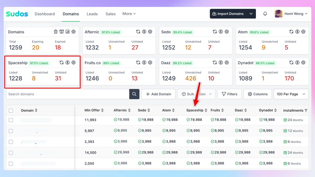
Task: Click the trash icon in Domains card
Action: click(x=56, y=32)
